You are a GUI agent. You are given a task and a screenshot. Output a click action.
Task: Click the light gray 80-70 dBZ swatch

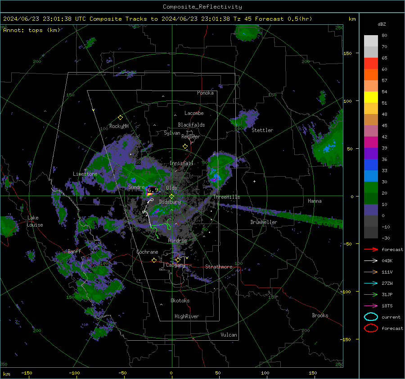371,41
